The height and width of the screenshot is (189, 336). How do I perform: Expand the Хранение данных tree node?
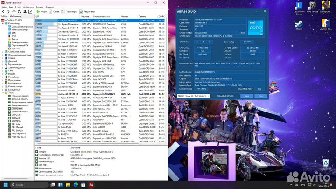[3, 68]
